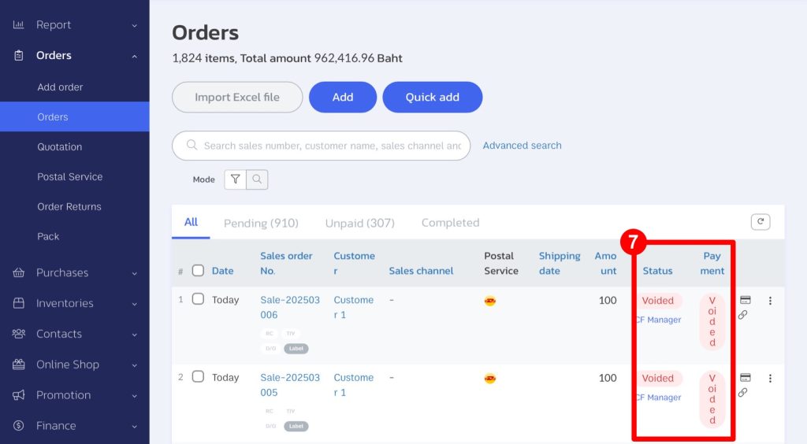Open the three-dot menu for order Sale-202503006
The image size is (807, 444).
click(770, 301)
